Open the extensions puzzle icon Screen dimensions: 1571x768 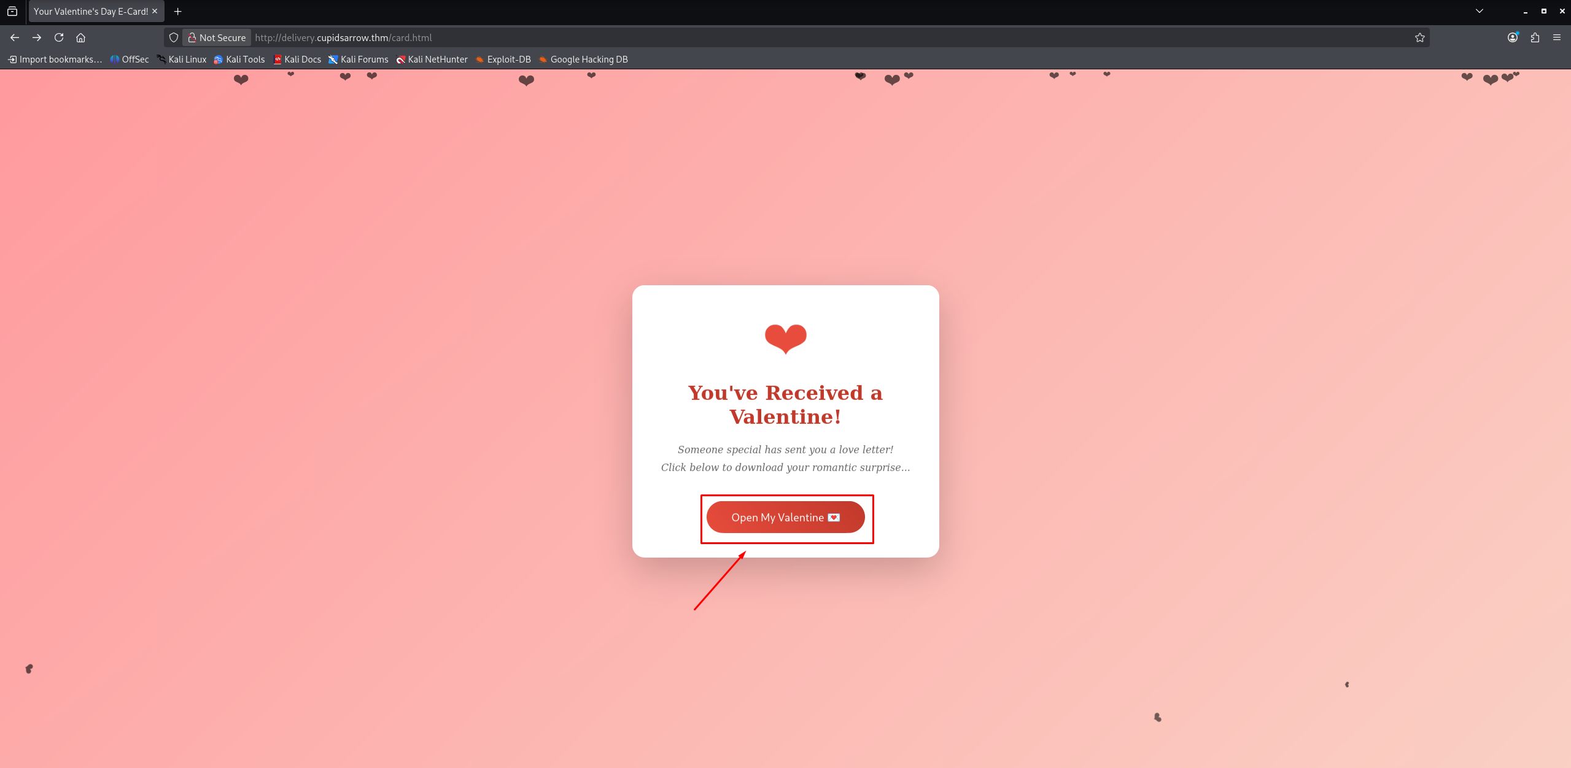(x=1535, y=37)
